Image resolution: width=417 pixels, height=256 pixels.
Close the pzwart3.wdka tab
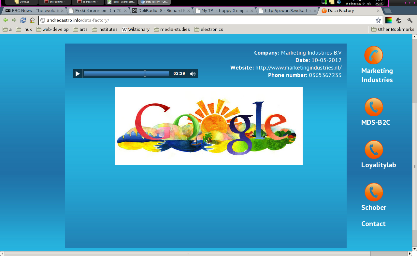pyautogui.click(x=315, y=11)
